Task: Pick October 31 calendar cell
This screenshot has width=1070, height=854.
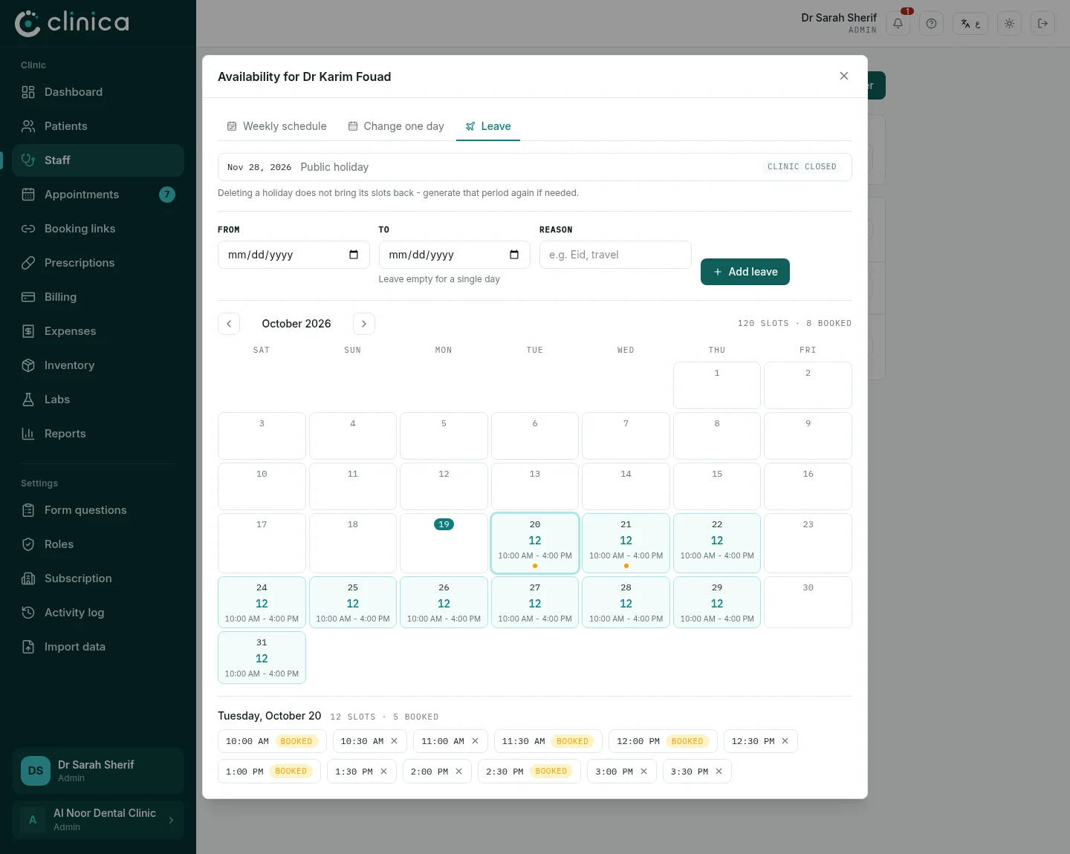Action: click(x=262, y=657)
